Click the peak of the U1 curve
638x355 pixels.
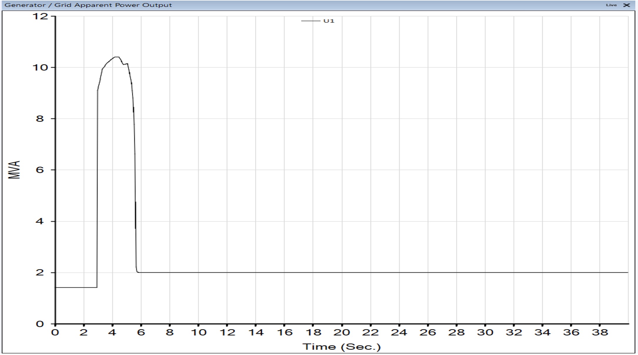tap(116, 57)
